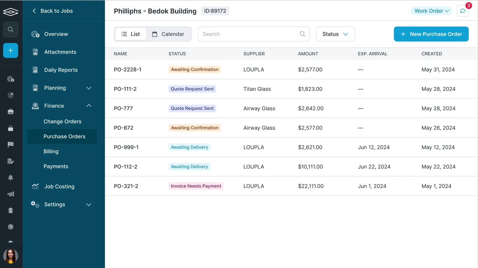Screen dimensions: 478x268
Task: Select Purchase Orders in the sidebar
Action: click(x=62, y=136)
